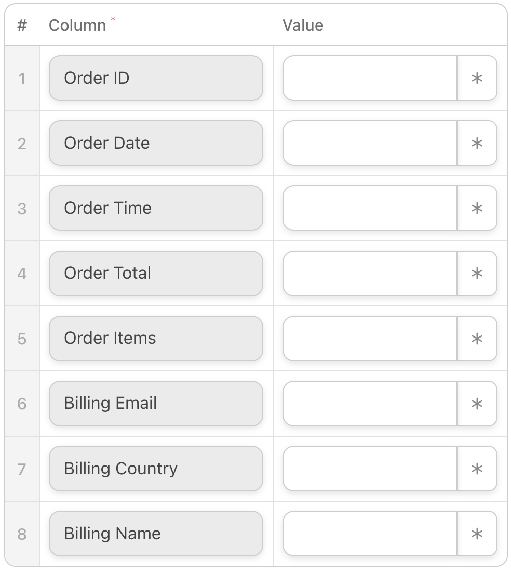
Task: Click the asterisk icon for Order Time
Action: (x=477, y=209)
